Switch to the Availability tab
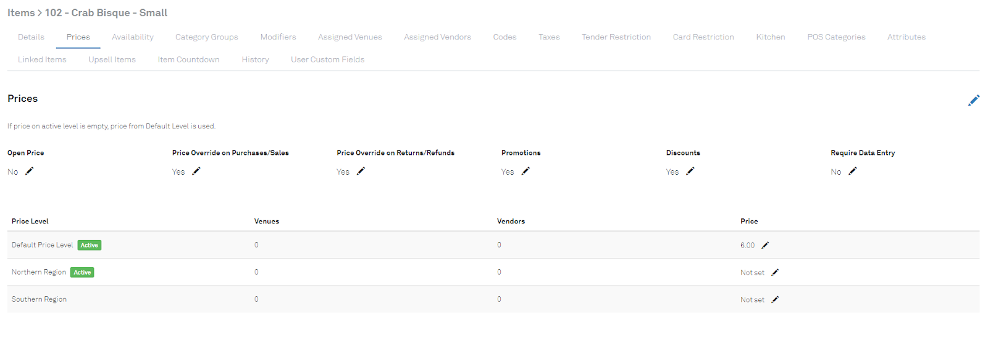 pyautogui.click(x=133, y=37)
